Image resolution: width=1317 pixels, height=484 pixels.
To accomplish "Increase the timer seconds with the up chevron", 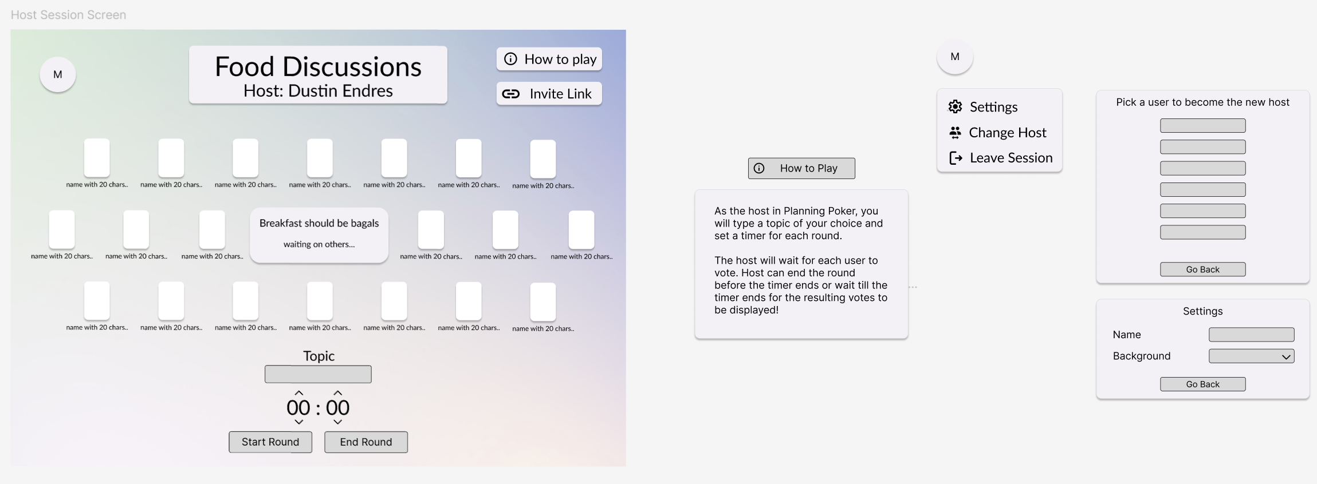I will (x=338, y=393).
